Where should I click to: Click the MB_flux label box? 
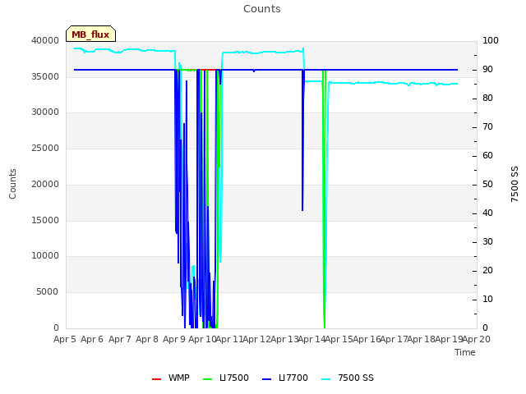[90, 34]
